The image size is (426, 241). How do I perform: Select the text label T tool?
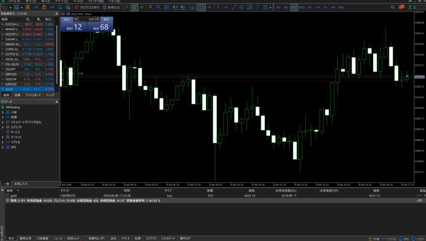point(258,7)
